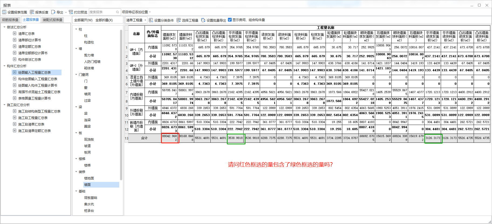Click the 设置分类条件 button label
The image size is (492, 224).
pos(164,20)
